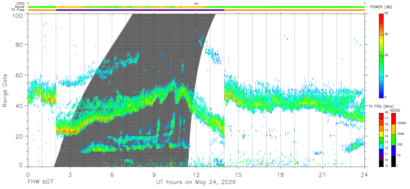The width and height of the screenshot is (410, 189).
Task: Click the green segment of NOISE legend
Action: [x=393, y=140]
